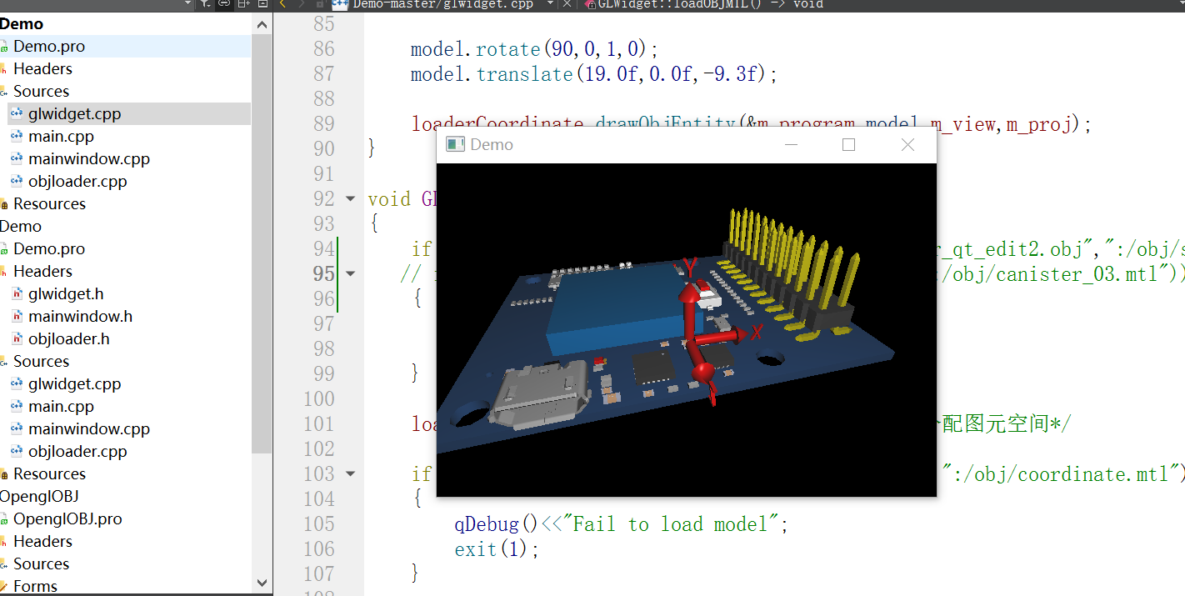The image size is (1185, 596).
Task: Collapse the code fold arrow at line 92
Action: tap(351, 198)
